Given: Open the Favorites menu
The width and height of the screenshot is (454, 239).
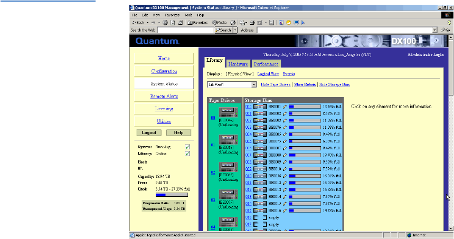Looking at the screenshot, I should [172, 15].
